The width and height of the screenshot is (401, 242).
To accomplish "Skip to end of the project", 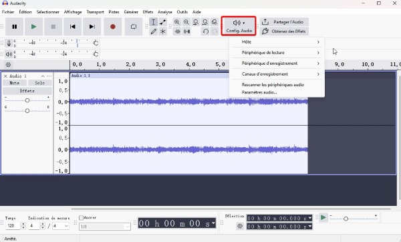I will [92, 27].
